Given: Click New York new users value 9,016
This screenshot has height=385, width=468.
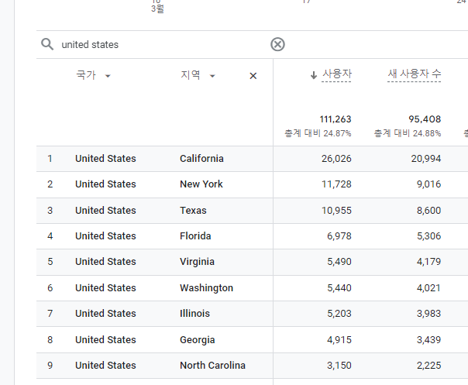Looking at the screenshot, I should (429, 184).
